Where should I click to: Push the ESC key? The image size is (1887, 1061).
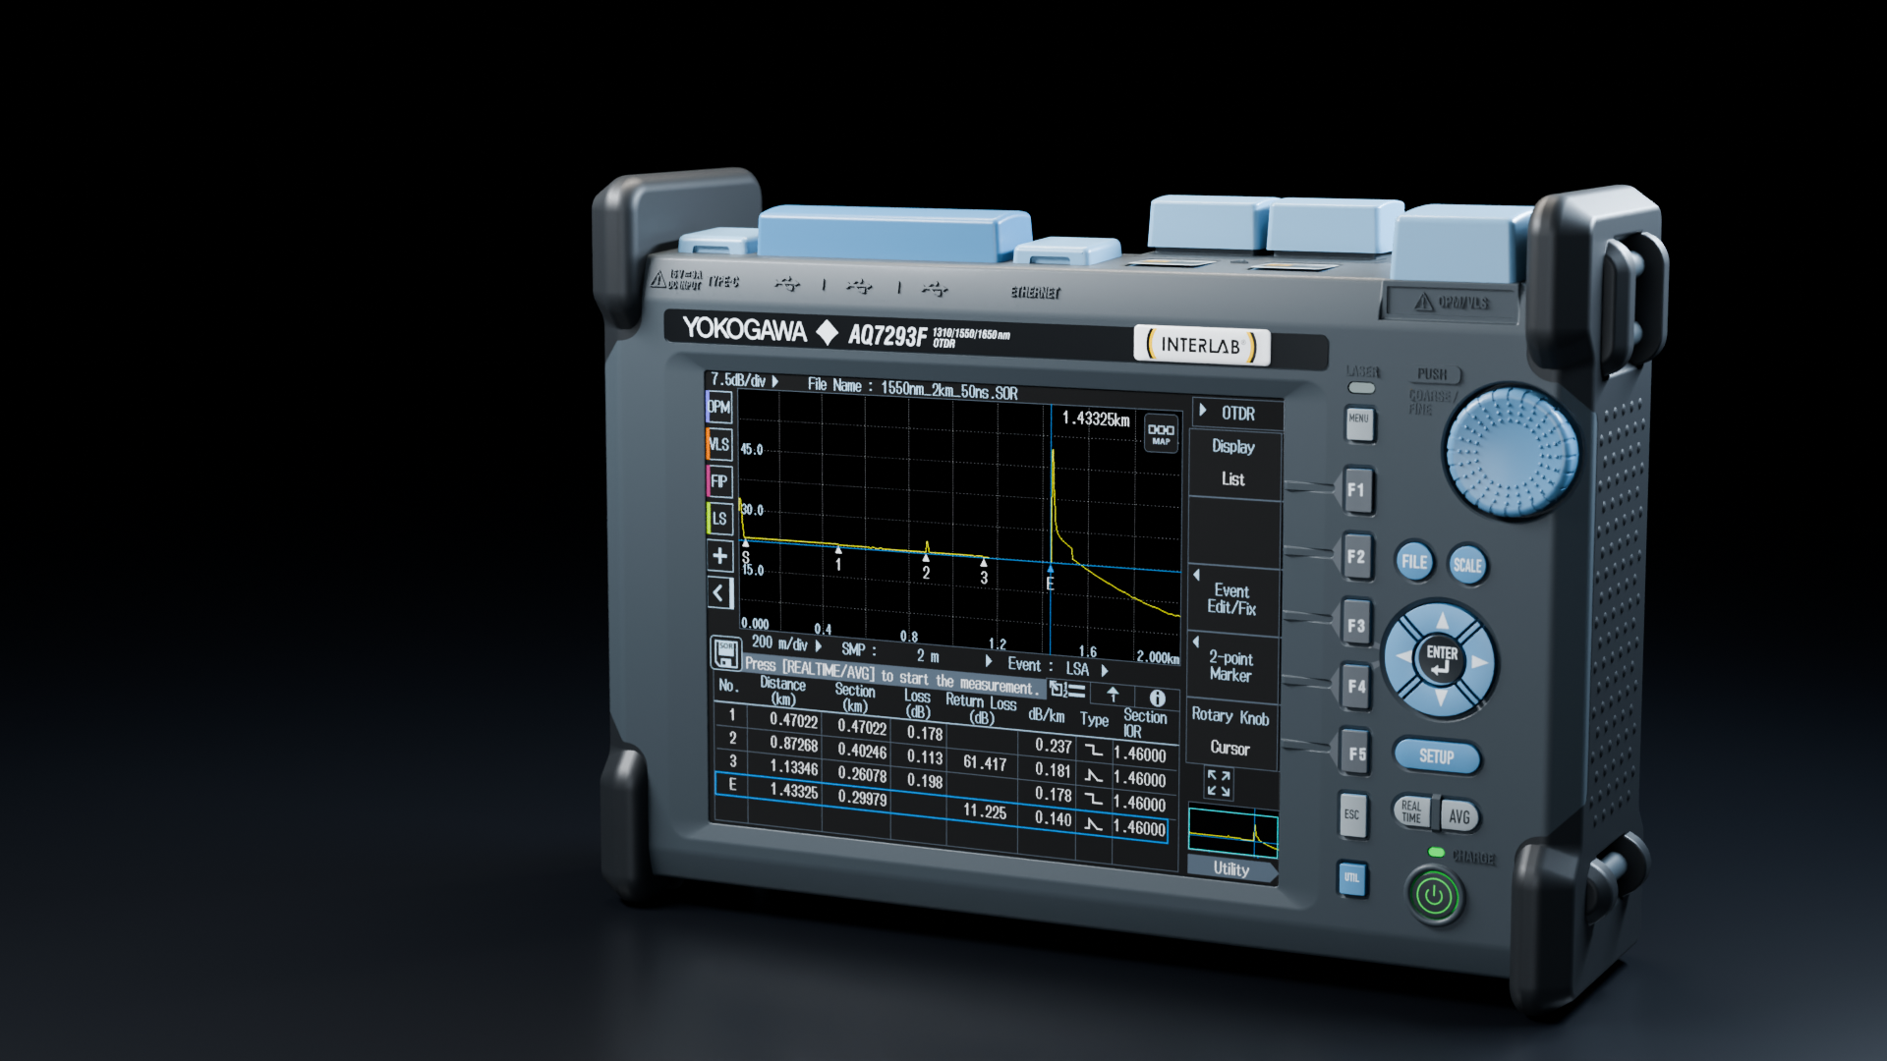[x=1352, y=815]
